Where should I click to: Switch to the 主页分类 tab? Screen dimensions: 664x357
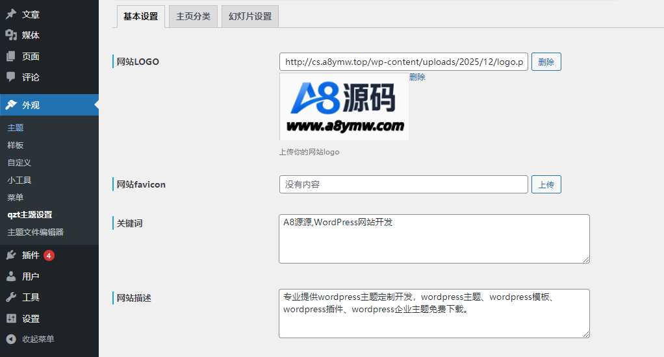click(x=193, y=16)
